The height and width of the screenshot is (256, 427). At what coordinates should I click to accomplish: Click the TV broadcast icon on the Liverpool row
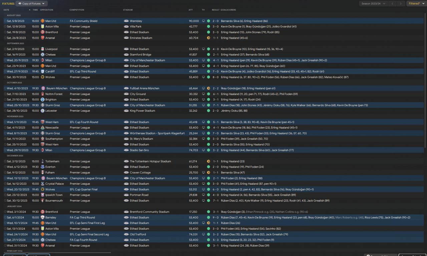coord(203,49)
